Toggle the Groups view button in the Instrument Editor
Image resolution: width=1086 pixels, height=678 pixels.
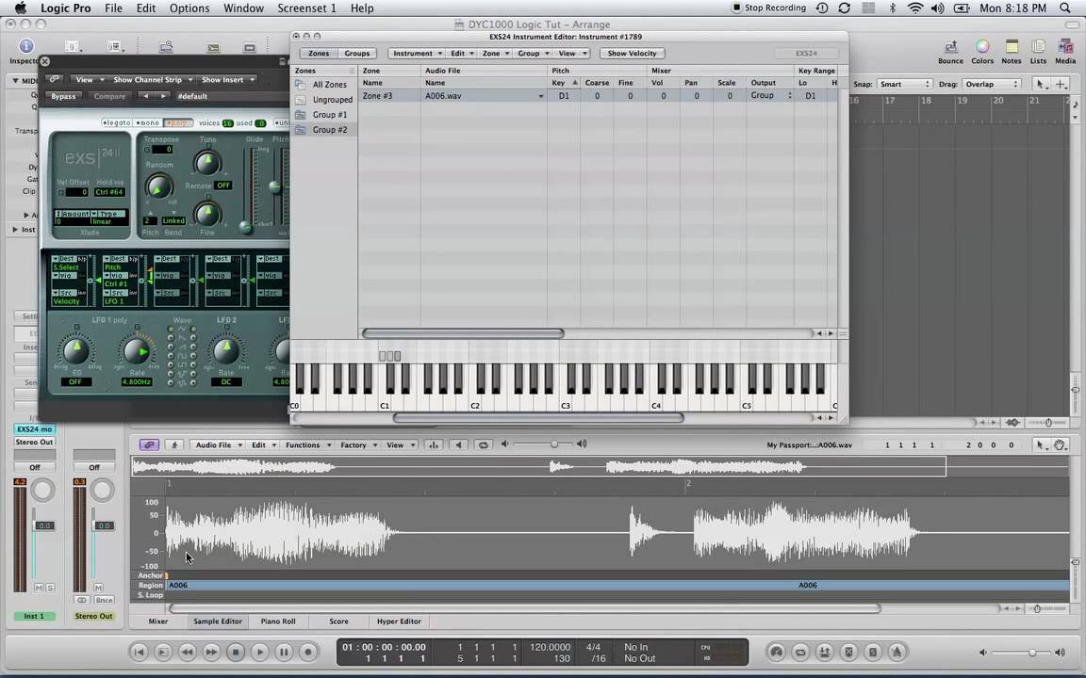click(x=356, y=54)
